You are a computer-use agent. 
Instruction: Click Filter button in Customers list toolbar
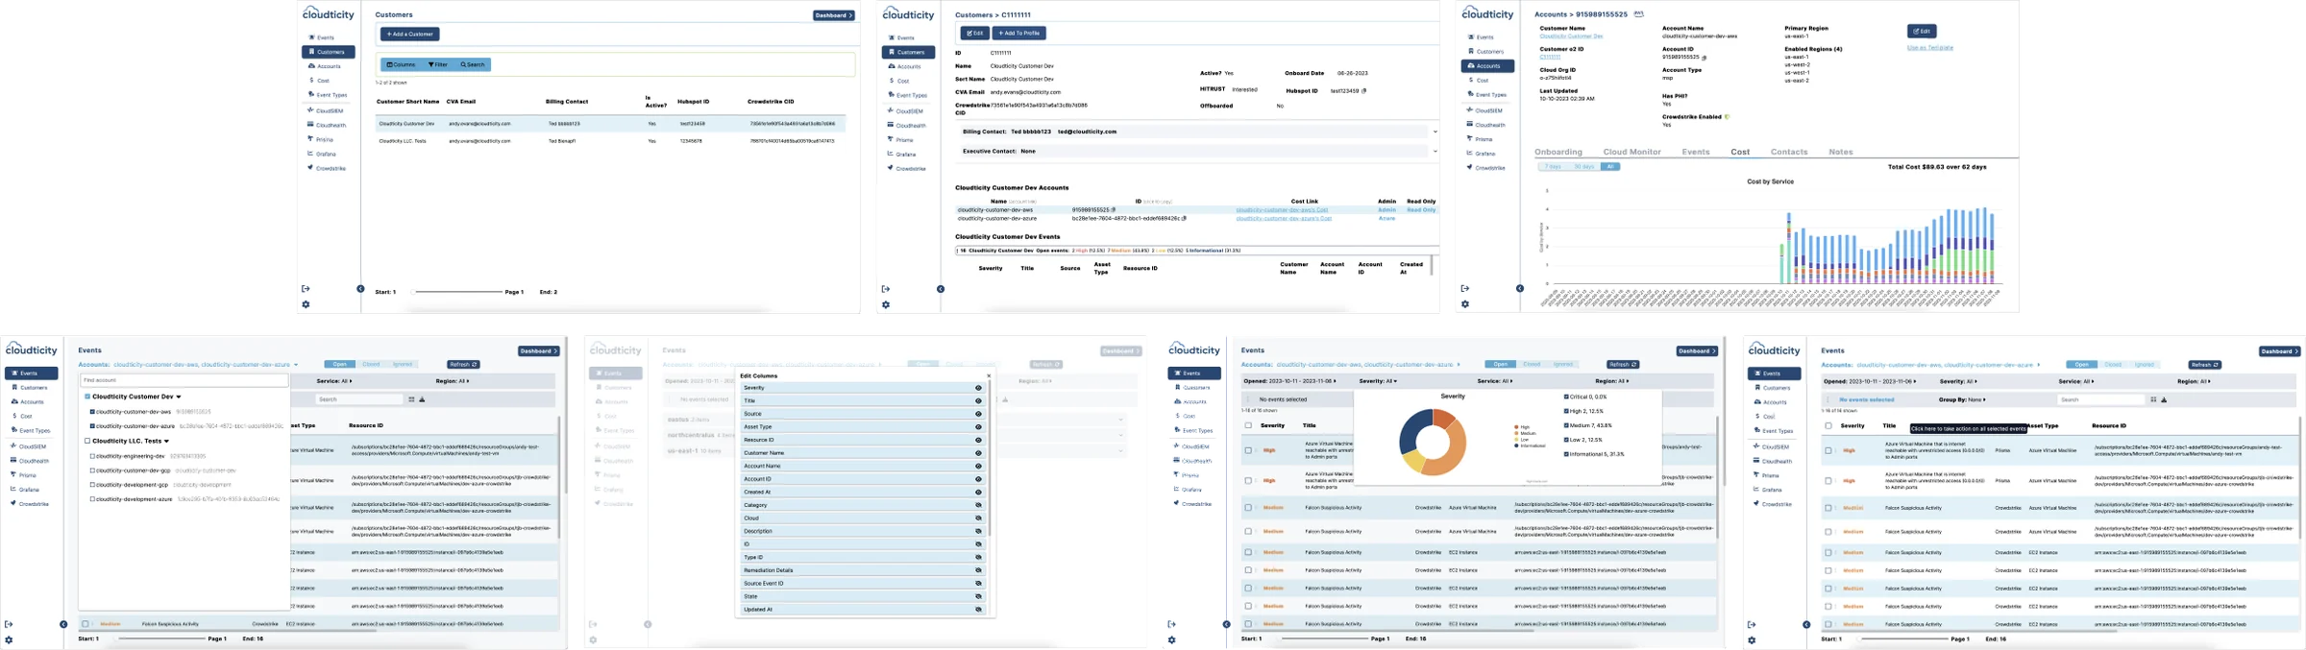(x=438, y=64)
